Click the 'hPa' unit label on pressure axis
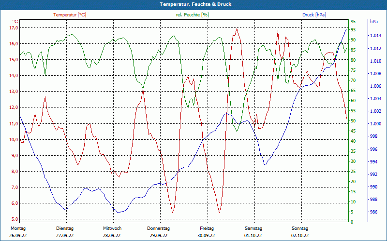Image resolution: width=387 pixels, height=241 pixels. tap(373, 21)
